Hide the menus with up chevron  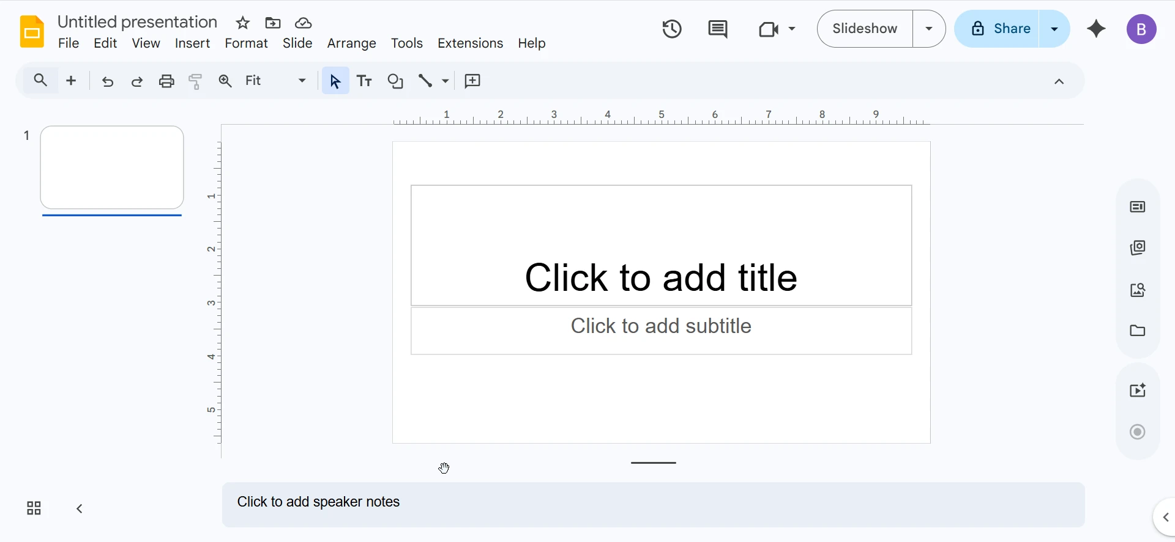pyautogui.click(x=1059, y=81)
